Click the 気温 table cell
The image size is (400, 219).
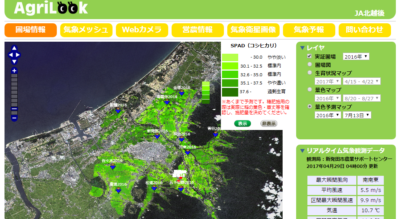332,211
